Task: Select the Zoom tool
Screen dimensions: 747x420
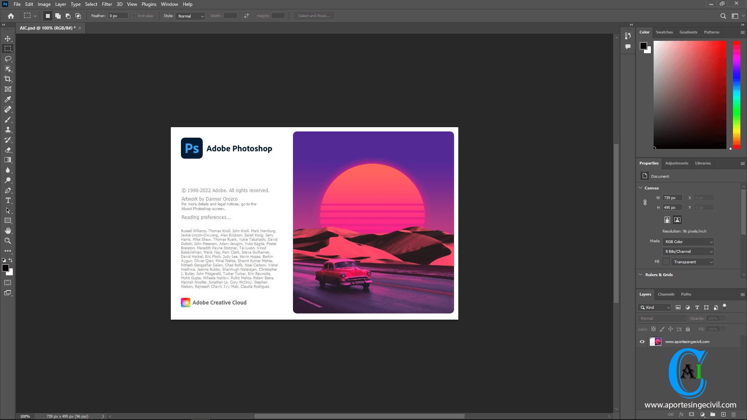Action: click(x=8, y=240)
